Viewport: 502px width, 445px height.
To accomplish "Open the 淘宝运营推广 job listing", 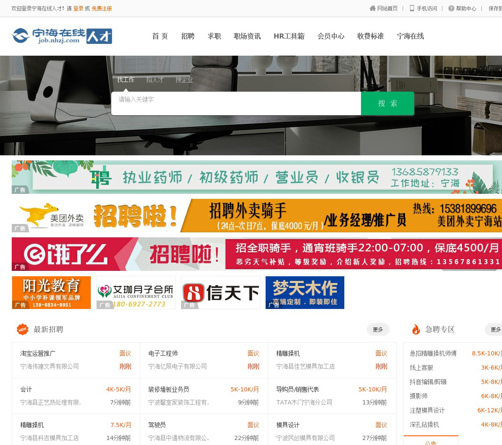I will click(x=38, y=353).
